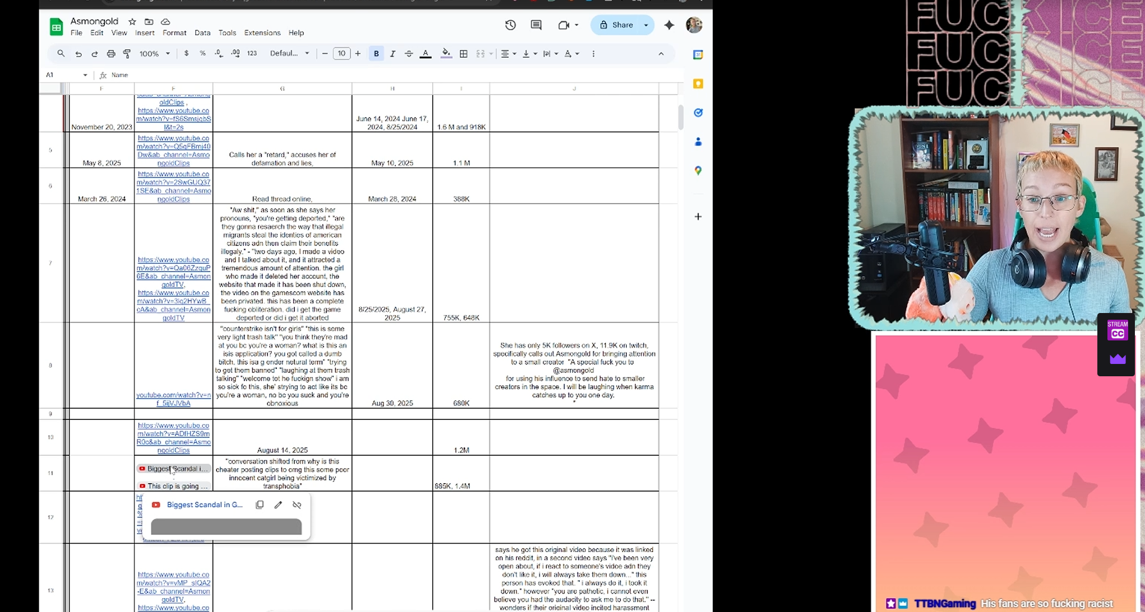
Task: Click the borders grid icon
Action: pos(464,54)
